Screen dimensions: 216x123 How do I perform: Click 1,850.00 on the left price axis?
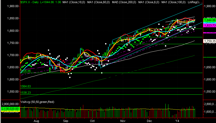point(13,18)
